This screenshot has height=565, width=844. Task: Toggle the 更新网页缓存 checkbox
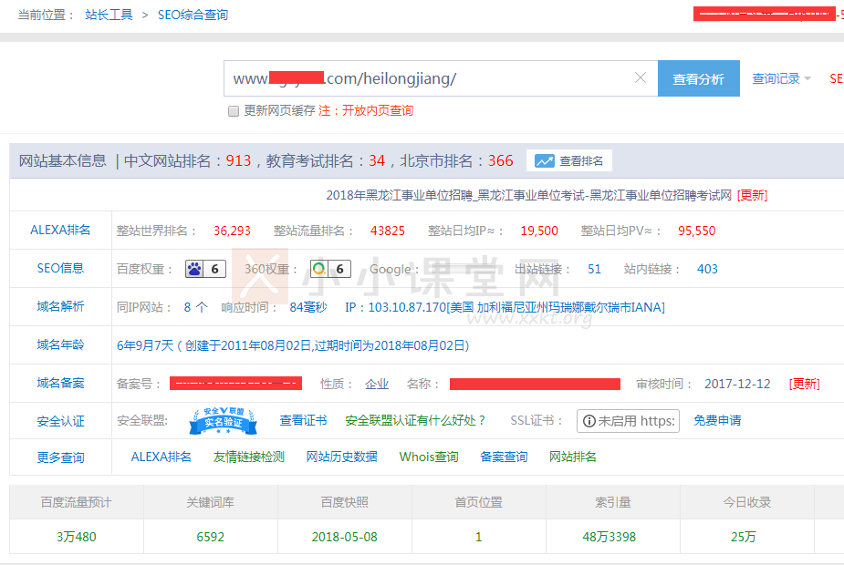pyautogui.click(x=233, y=111)
